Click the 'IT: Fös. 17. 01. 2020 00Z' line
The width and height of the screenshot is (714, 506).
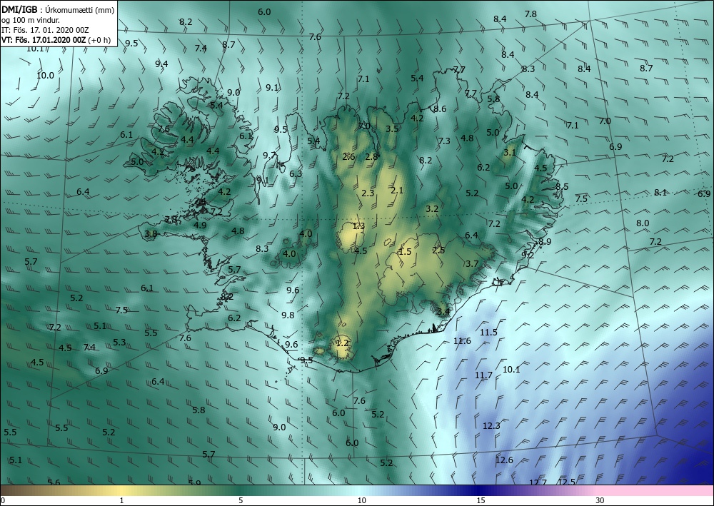point(45,30)
